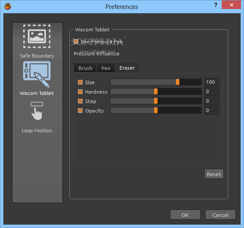Open the Safe Boundary preferences icon

click(37, 36)
